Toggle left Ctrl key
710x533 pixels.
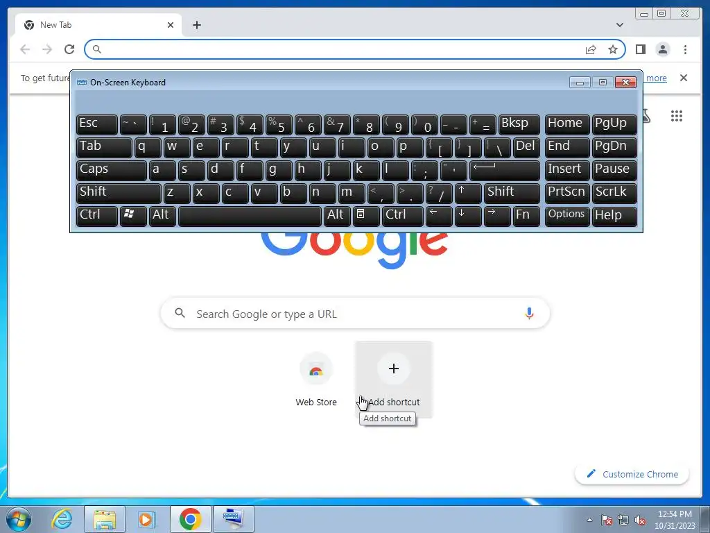click(97, 216)
